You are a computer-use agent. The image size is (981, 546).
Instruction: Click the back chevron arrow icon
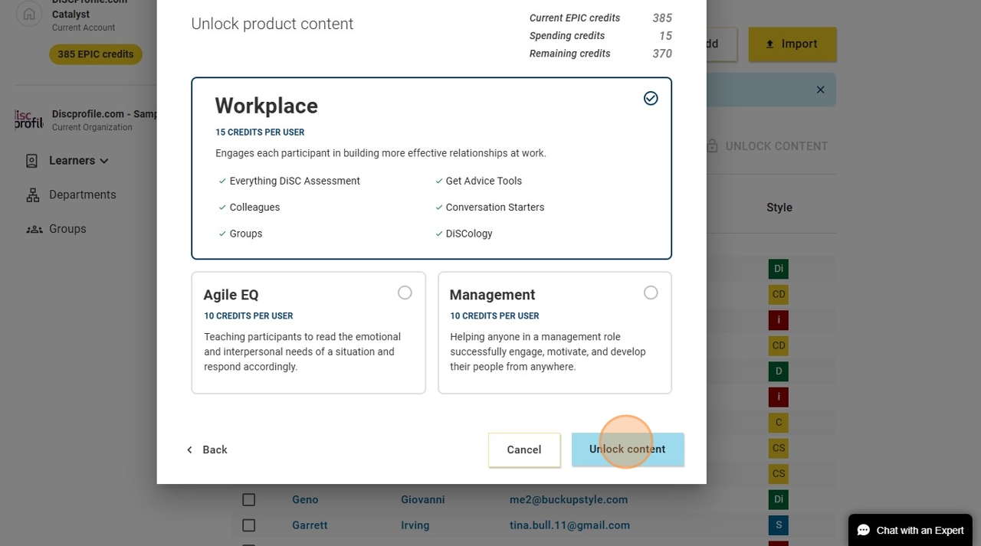pyautogui.click(x=189, y=450)
